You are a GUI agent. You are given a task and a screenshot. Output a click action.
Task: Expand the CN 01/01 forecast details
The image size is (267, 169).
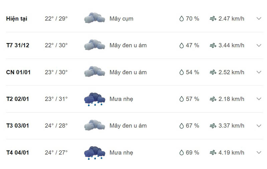pyautogui.click(x=259, y=72)
